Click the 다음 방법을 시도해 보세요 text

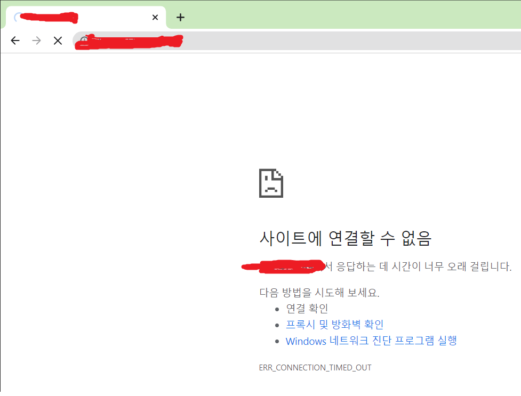(x=319, y=293)
